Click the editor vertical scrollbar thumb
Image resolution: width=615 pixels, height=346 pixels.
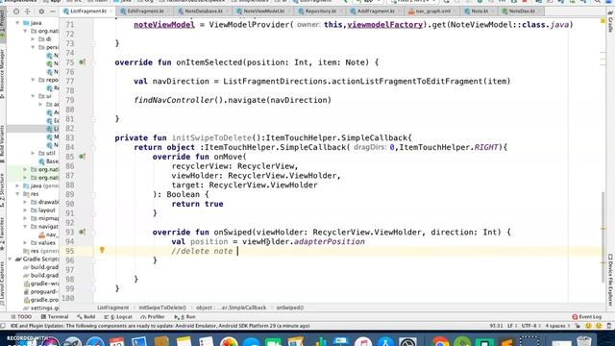coord(603,237)
